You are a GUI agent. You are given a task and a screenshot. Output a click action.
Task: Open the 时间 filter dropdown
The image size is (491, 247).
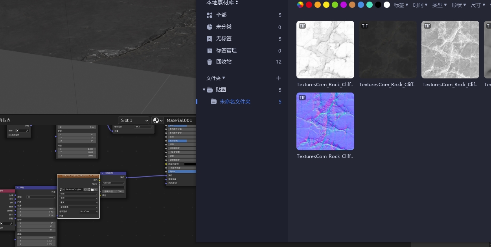pos(420,5)
